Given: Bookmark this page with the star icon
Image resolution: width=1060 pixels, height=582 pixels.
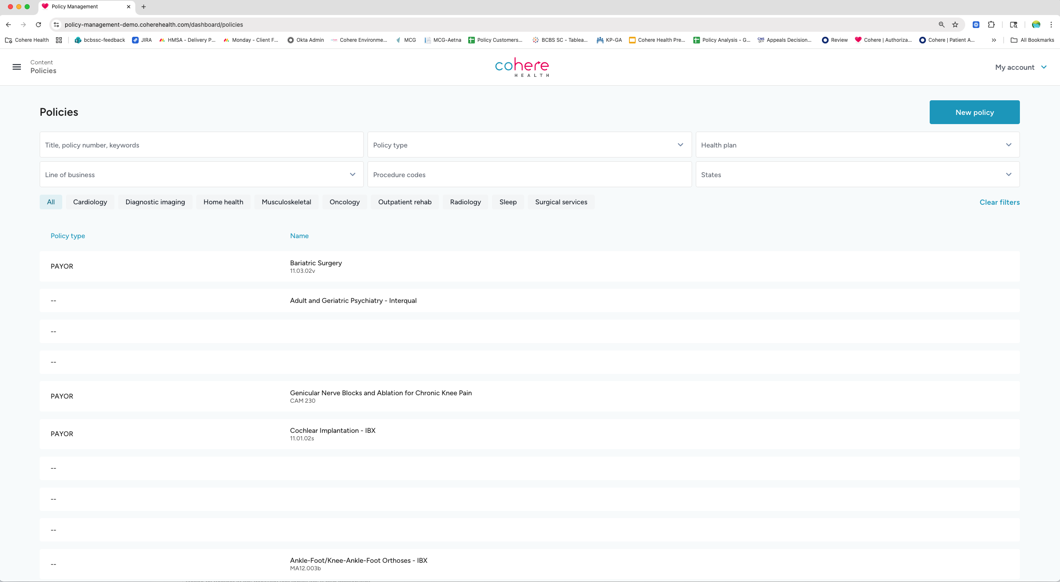Looking at the screenshot, I should click(955, 25).
